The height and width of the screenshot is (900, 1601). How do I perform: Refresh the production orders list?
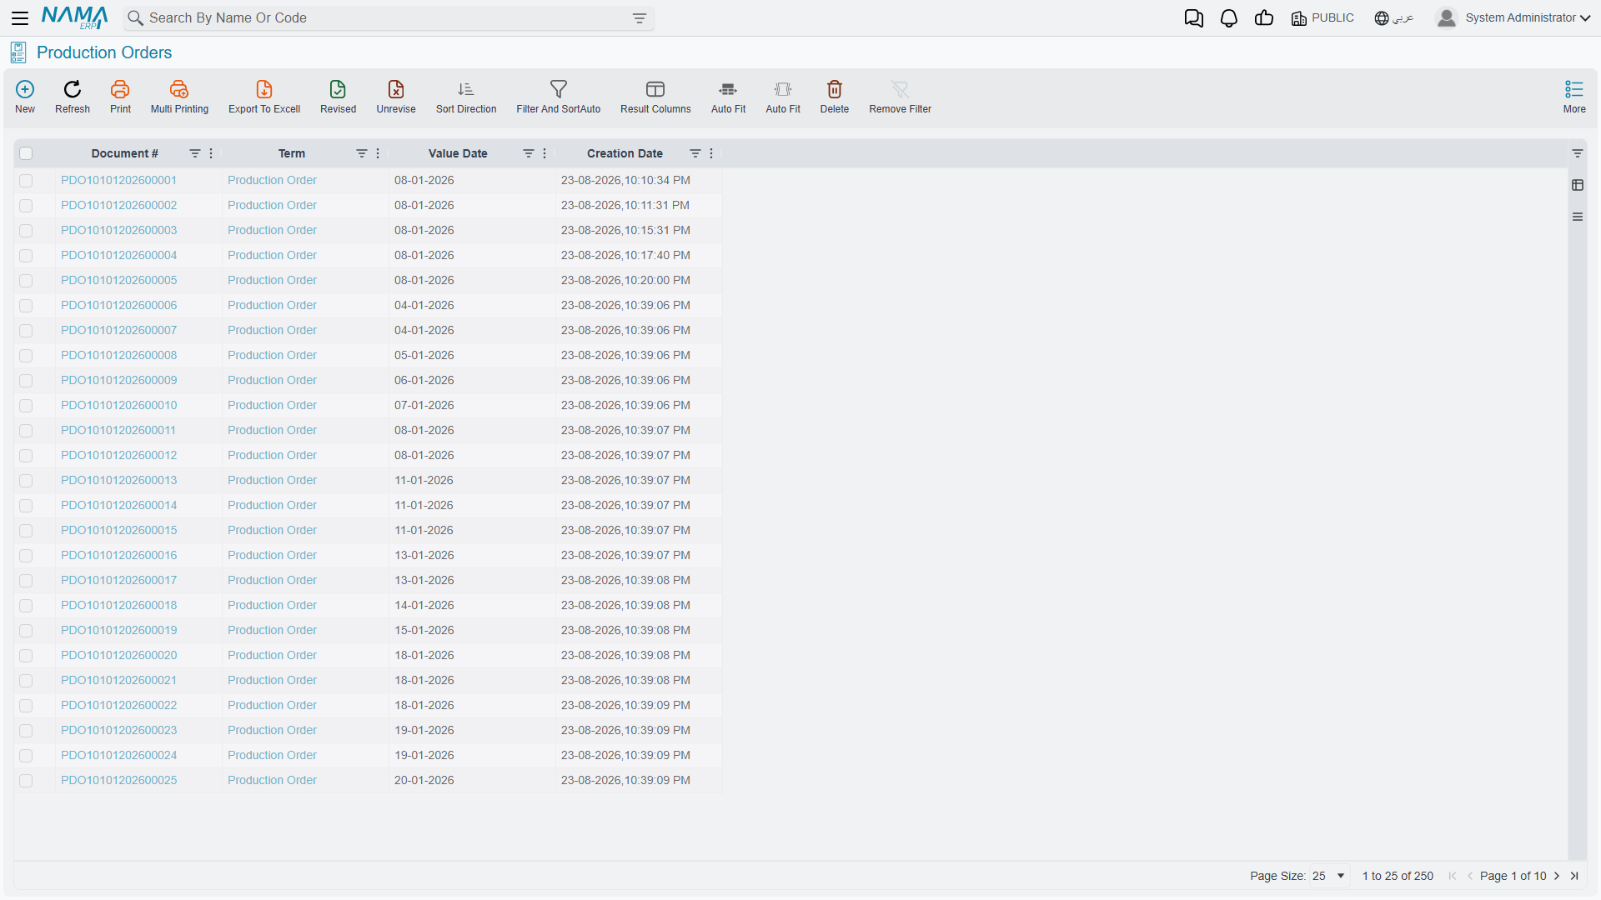pyautogui.click(x=73, y=89)
